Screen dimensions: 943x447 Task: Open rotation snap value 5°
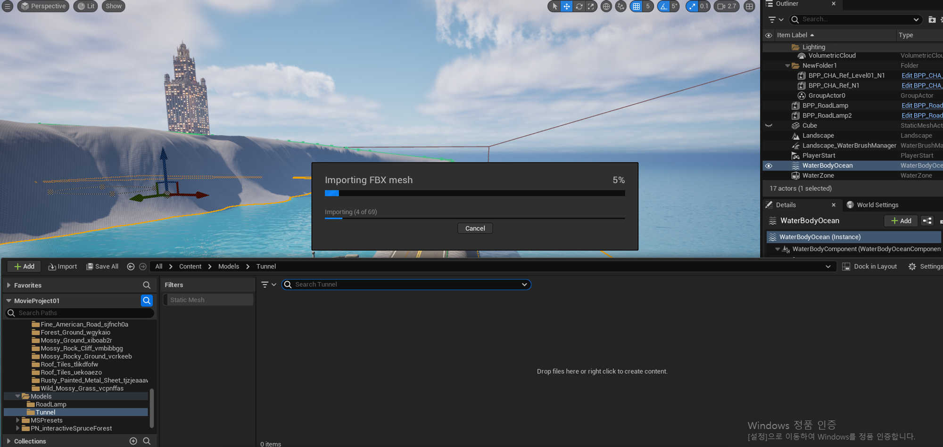point(674,6)
